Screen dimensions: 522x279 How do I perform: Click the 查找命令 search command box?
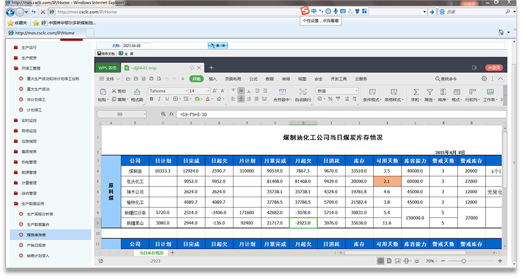[x=446, y=79]
